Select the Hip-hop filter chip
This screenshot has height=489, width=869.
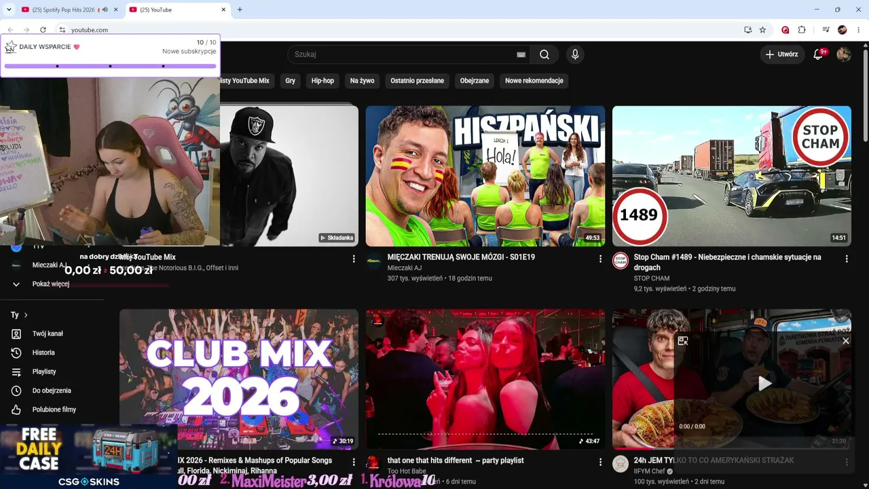[x=322, y=81]
